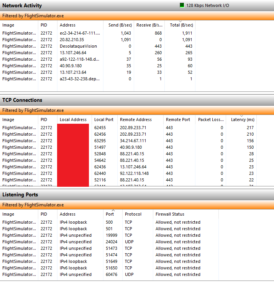
Task: Click the green Network I/O indicator icon
Action: [182, 5]
